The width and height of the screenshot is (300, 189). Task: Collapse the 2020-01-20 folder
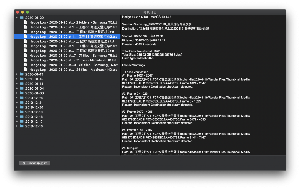click(17, 18)
